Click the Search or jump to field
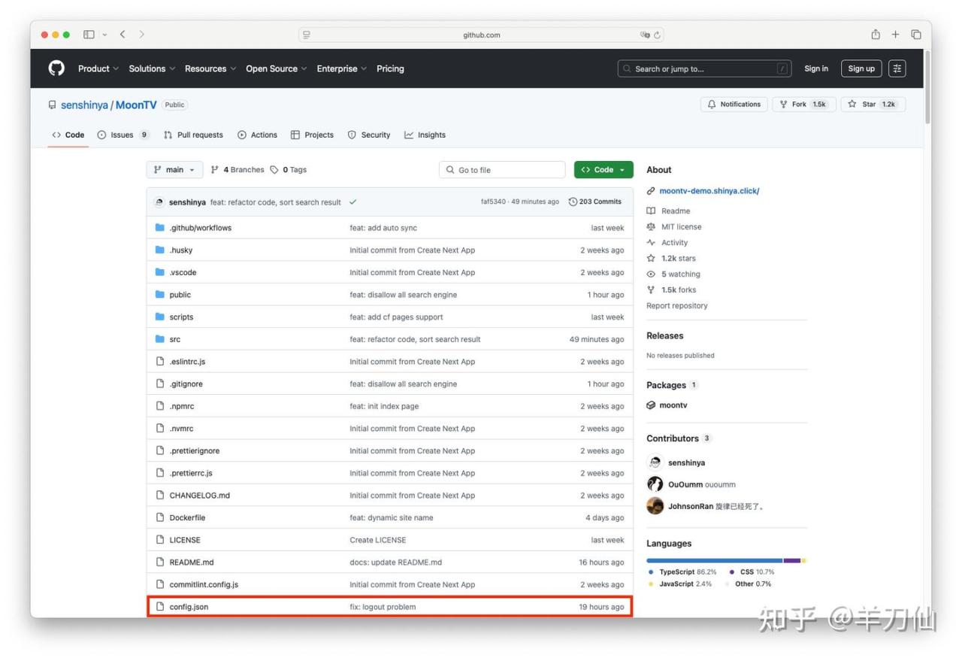The image size is (962, 658). pos(705,68)
